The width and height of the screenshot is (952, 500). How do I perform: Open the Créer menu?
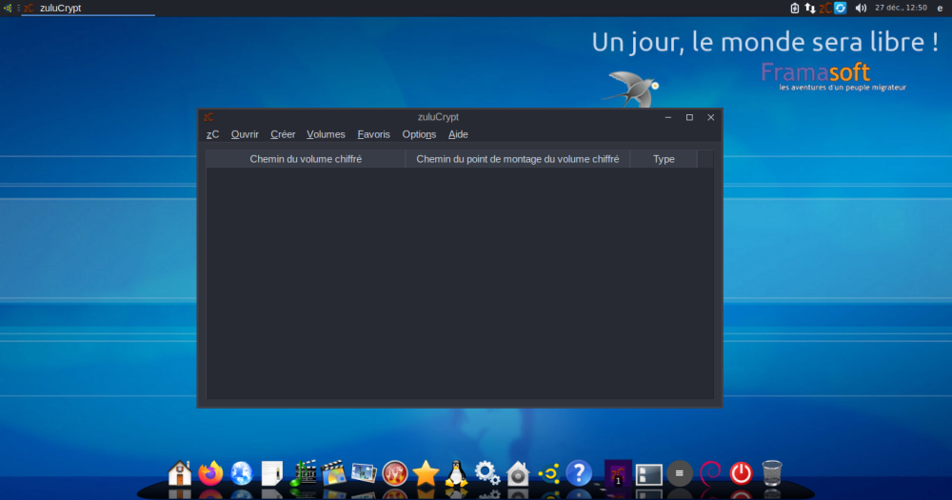click(283, 134)
